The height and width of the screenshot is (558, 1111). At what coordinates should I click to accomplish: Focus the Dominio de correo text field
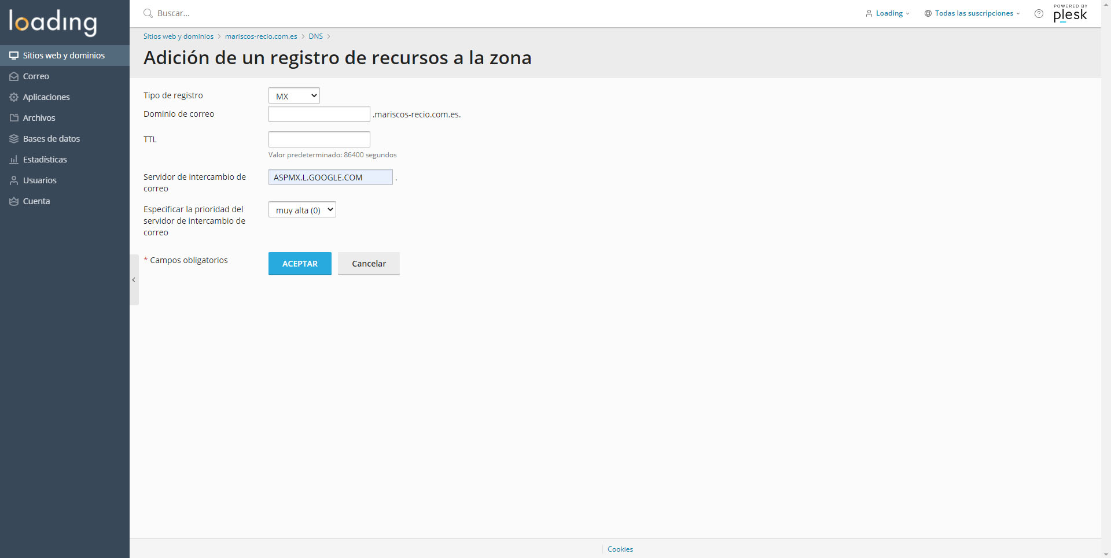319,114
